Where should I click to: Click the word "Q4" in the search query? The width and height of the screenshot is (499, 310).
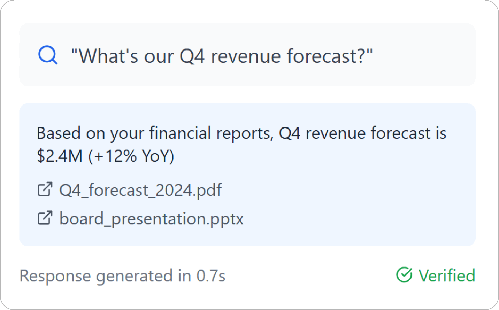[192, 56]
